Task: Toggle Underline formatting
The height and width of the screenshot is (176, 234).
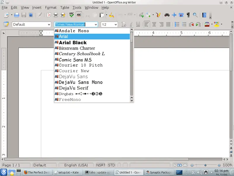Action: pos(138,24)
